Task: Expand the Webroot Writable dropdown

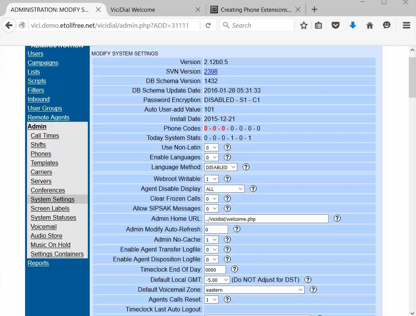Action: [x=211, y=179]
